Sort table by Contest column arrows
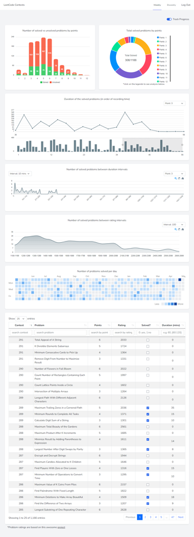This screenshot has width=194, height=537. pyautogui.click(x=31, y=325)
